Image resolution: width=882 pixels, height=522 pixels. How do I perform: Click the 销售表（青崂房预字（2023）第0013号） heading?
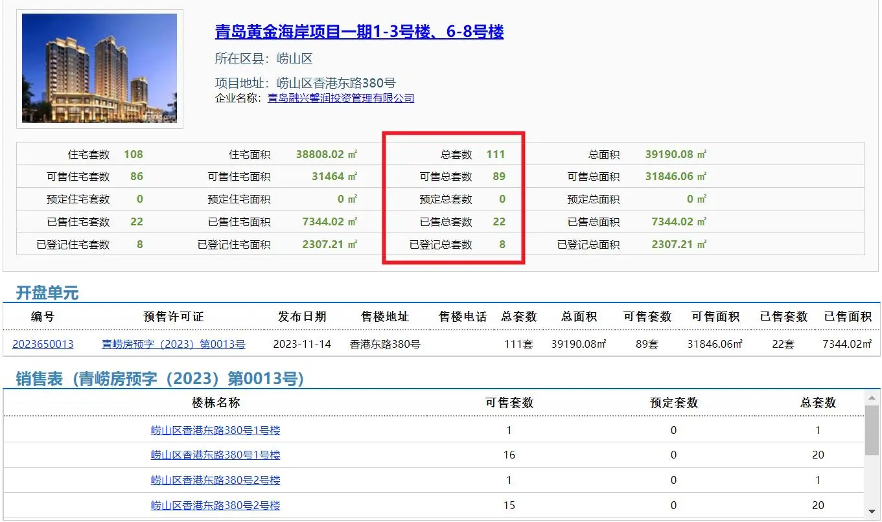coord(160,379)
